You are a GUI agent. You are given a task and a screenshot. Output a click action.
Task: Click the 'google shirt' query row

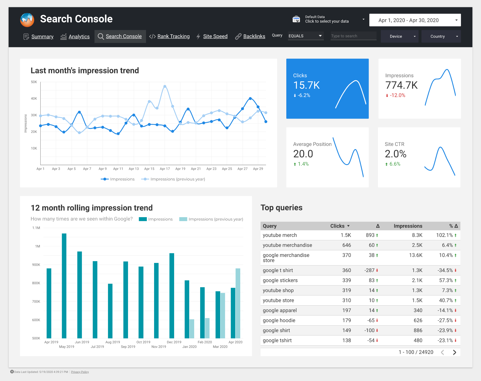(x=360, y=331)
